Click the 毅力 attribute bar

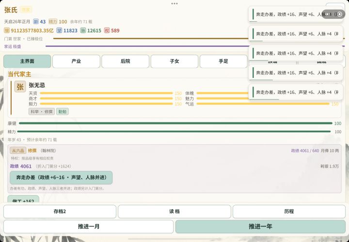[106, 104]
